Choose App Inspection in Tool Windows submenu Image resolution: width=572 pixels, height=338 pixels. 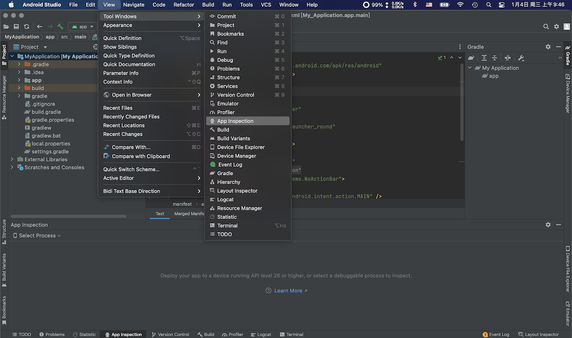(248, 121)
